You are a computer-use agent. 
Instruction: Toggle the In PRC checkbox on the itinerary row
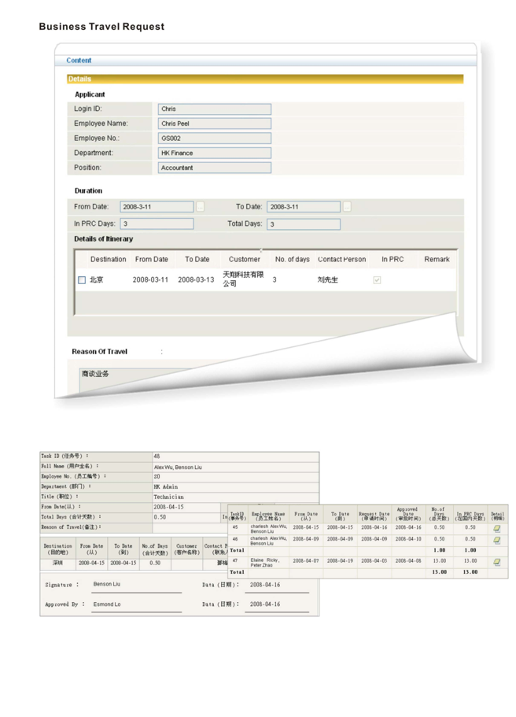pyautogui.click(x=377, y=280)
